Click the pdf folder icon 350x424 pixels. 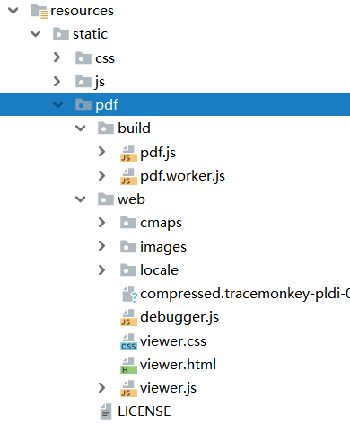point(83,104)
